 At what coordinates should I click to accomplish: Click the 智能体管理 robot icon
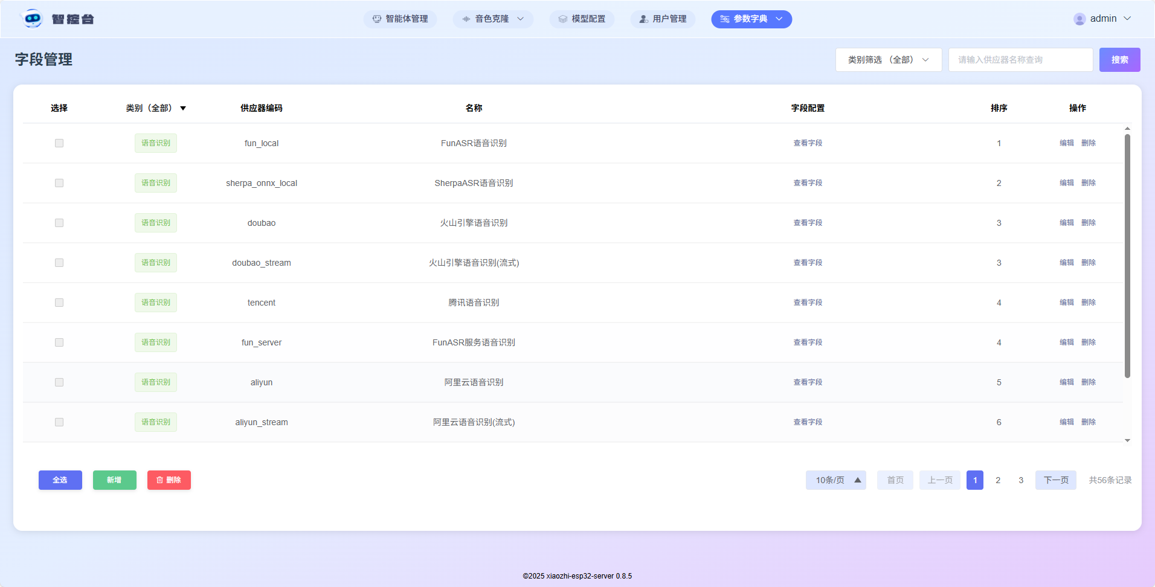point(377,19)
